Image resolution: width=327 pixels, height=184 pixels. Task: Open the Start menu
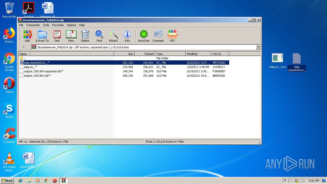[7, 181]
